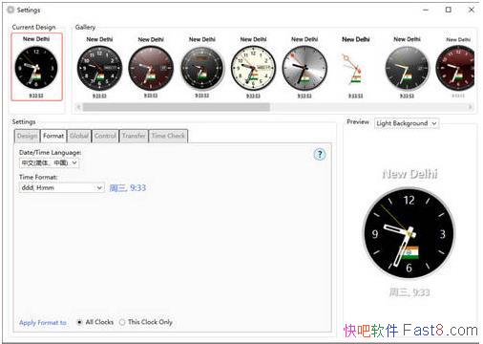Choose the seventh gallery clock with grey gradient dial
This screenshot has width=483, height=344.
coord(407,68)
